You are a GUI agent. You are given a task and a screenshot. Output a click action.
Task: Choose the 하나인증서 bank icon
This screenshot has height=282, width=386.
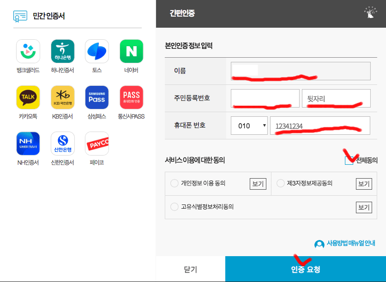pos(62,51)
